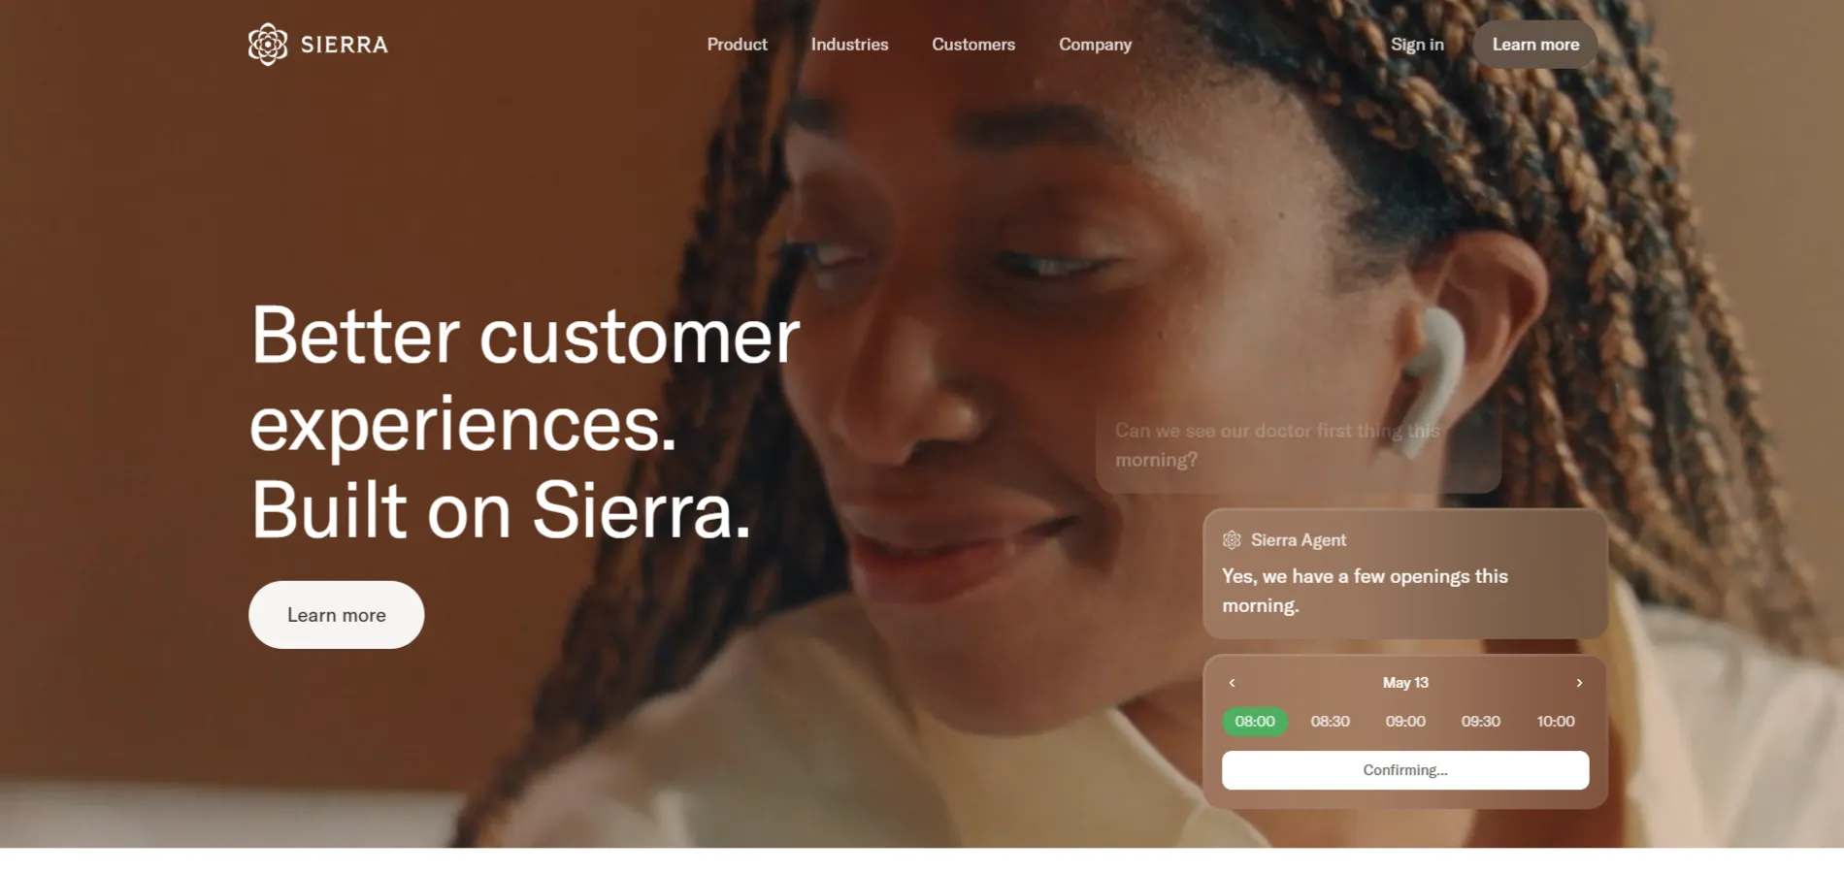The image size is (1844, 873).
Task: Open the Product navigation menu
Action: pyautogui.click(x=737, y=45)
